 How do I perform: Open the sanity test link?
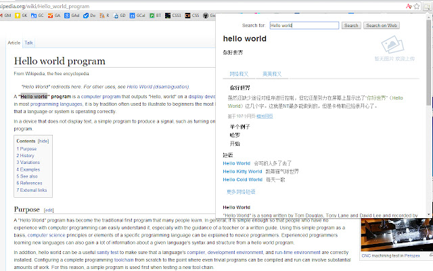[108, 253]
